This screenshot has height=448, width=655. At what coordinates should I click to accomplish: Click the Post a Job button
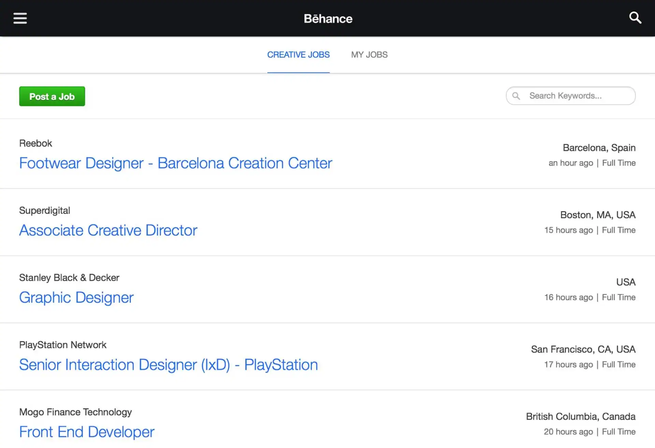point(52,96)
